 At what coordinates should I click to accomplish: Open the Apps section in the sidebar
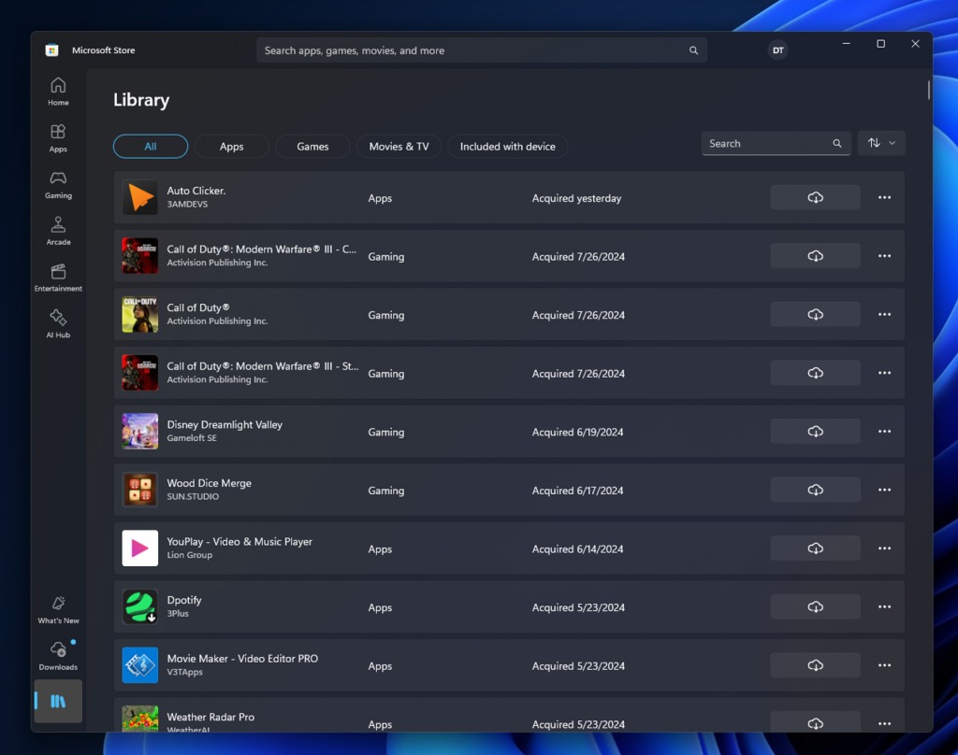(58, 137)
